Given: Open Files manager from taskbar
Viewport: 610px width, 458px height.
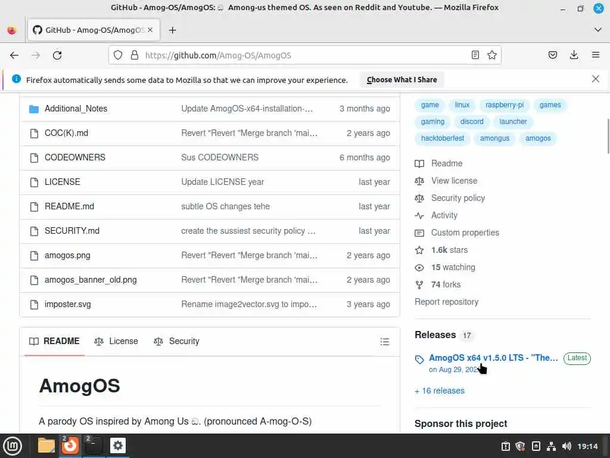Looking at the screenshot, I should [46, 445].
